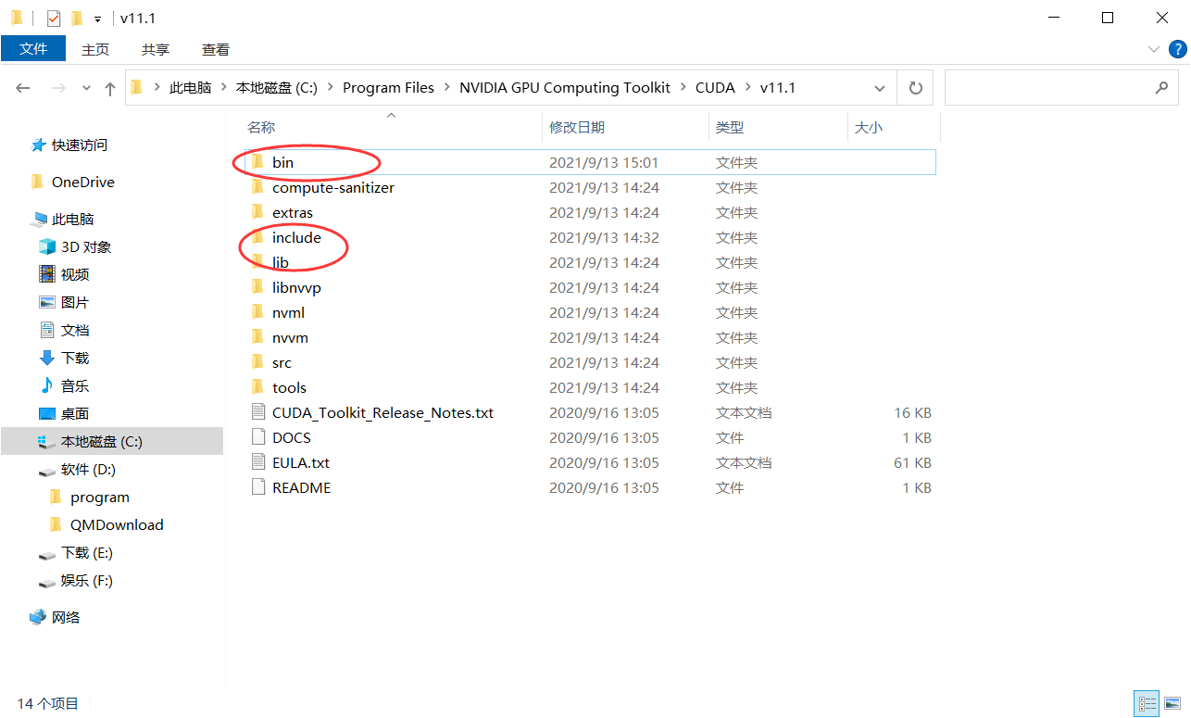Select the lib folder name

(281, 262)
